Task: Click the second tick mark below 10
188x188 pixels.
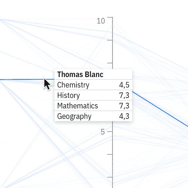Action: click(x=110, y=63)
